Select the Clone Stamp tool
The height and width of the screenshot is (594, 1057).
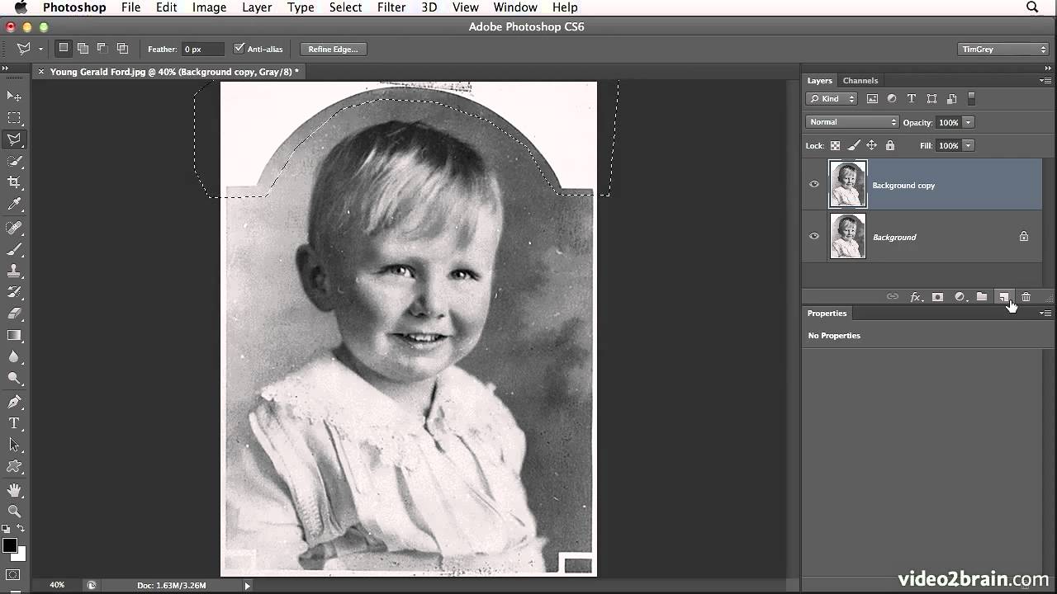click(x=14, y=271)
